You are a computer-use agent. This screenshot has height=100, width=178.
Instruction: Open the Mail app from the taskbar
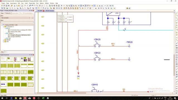pos(29,98)
